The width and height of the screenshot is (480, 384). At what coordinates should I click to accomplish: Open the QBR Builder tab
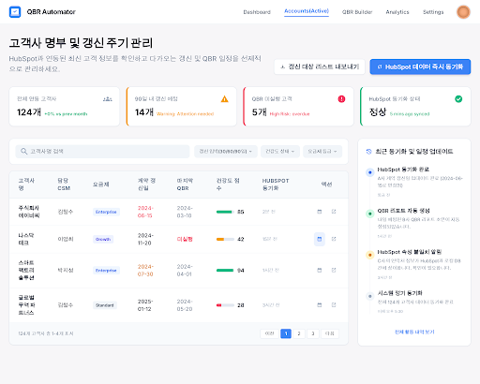coord(357,12)
